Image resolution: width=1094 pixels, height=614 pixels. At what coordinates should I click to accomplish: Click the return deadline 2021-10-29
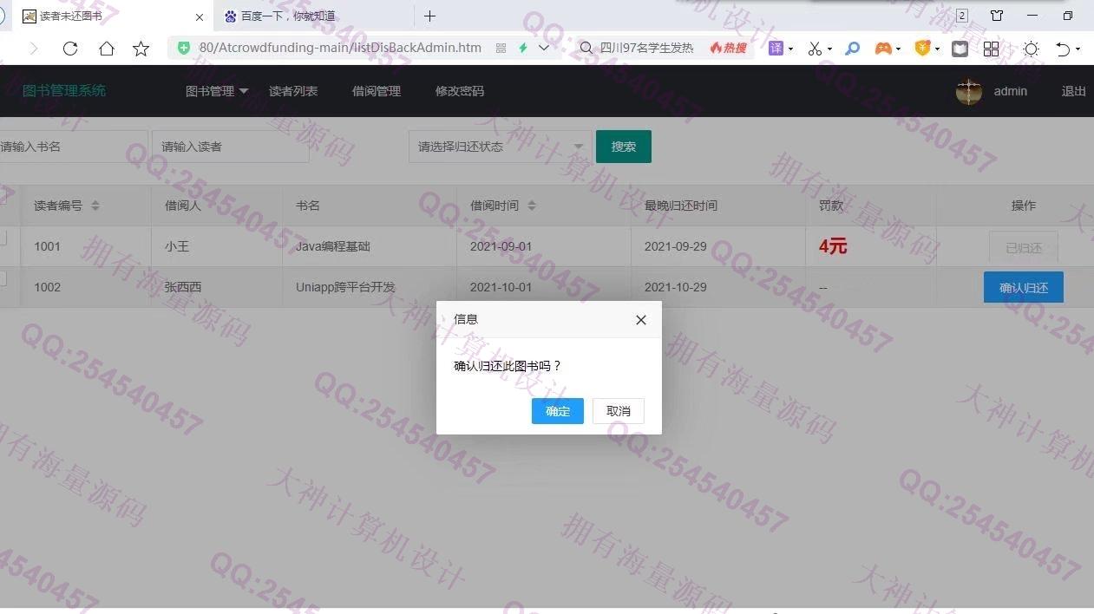676,287
